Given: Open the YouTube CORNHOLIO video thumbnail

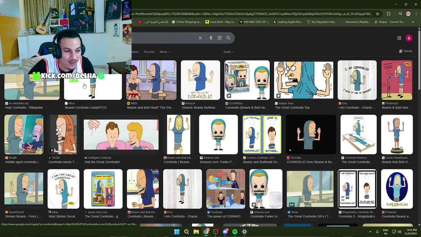Looking at the screenshot, I should point(311,134).
